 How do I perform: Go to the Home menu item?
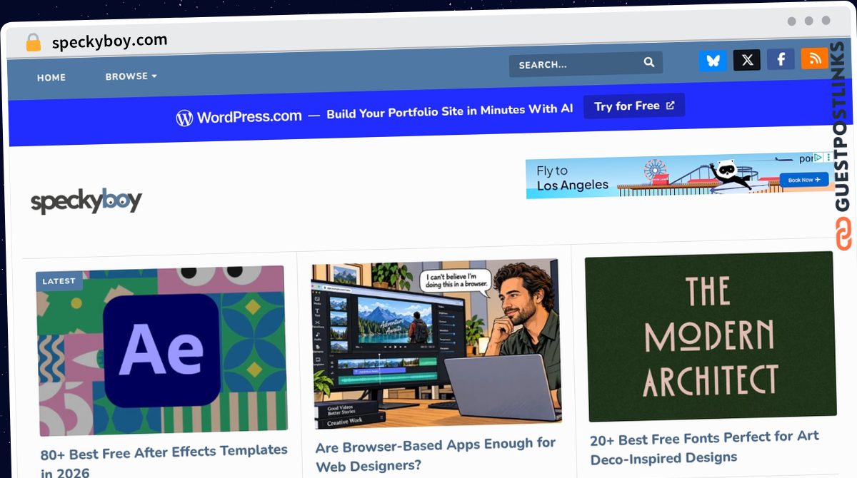[x=51, y=78]
